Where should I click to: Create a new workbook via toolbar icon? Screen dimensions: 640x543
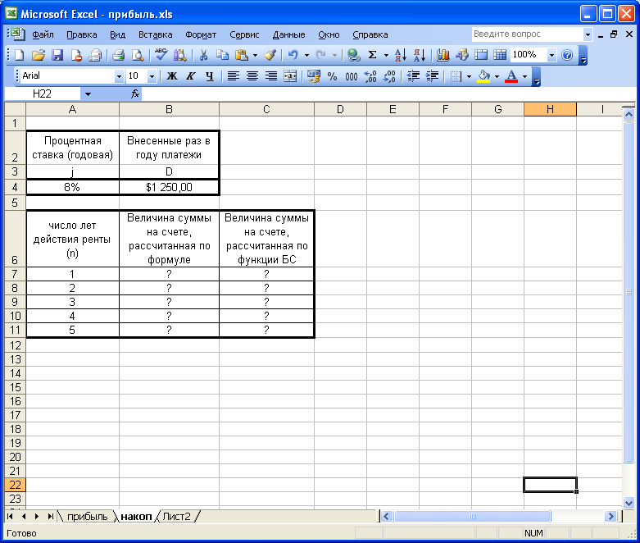(x=19, y=55)
